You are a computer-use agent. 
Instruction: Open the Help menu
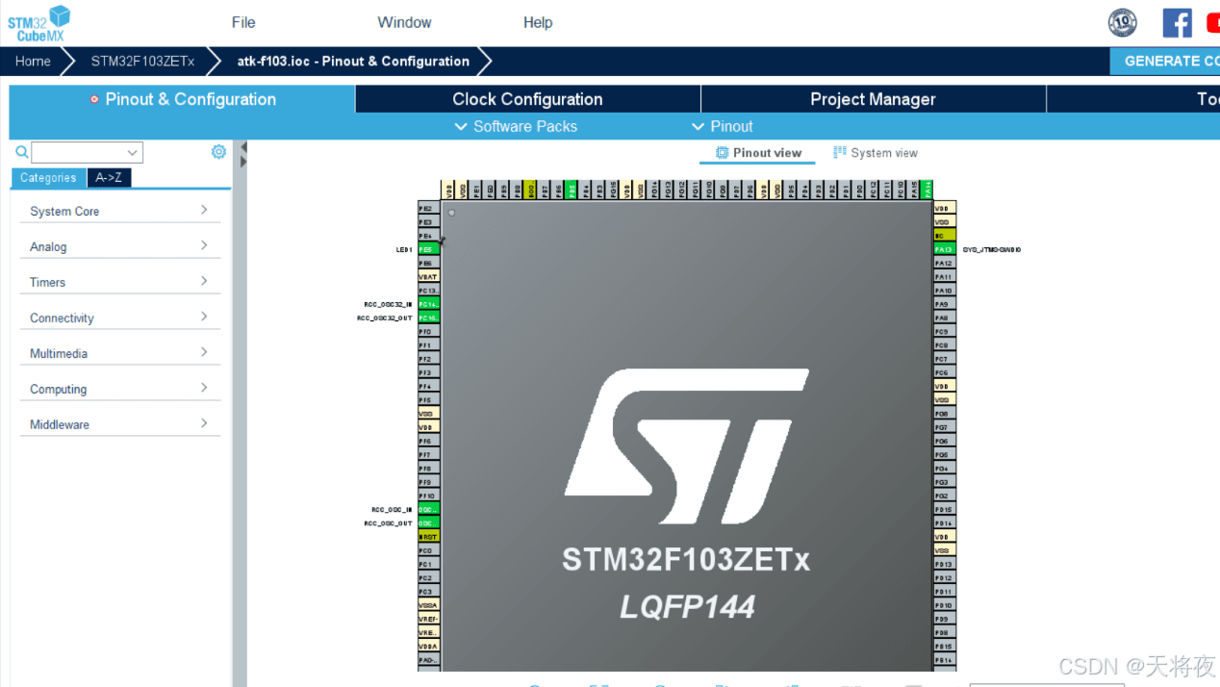(538, 22)
